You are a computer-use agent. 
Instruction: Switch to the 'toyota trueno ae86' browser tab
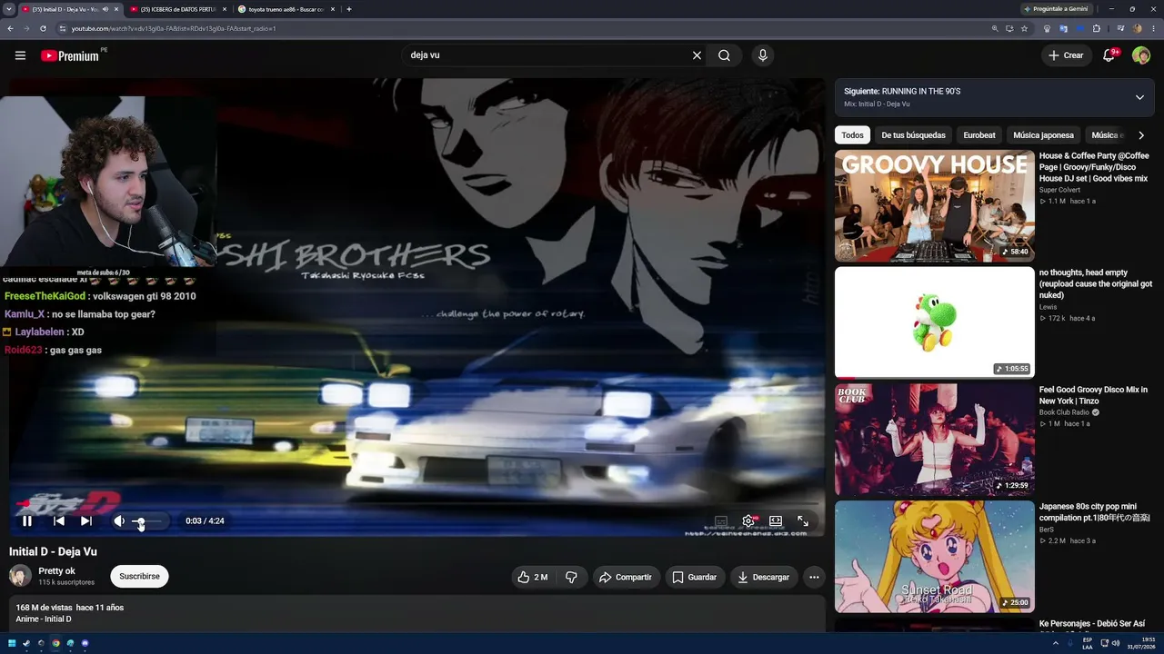(286, 9)
